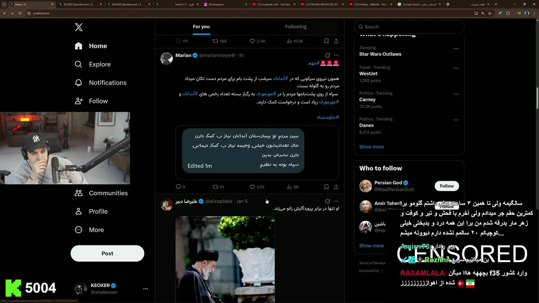The width and height of the screenshot is (539, 303).
Task: Open options for WestJet trend
Action: (456, 68)
